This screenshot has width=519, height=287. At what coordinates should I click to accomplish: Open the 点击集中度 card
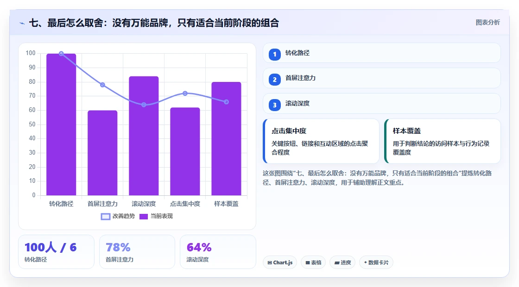(x=321, y=141)
